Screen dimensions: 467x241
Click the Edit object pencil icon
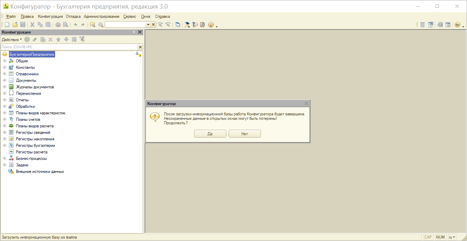(35, 39)
